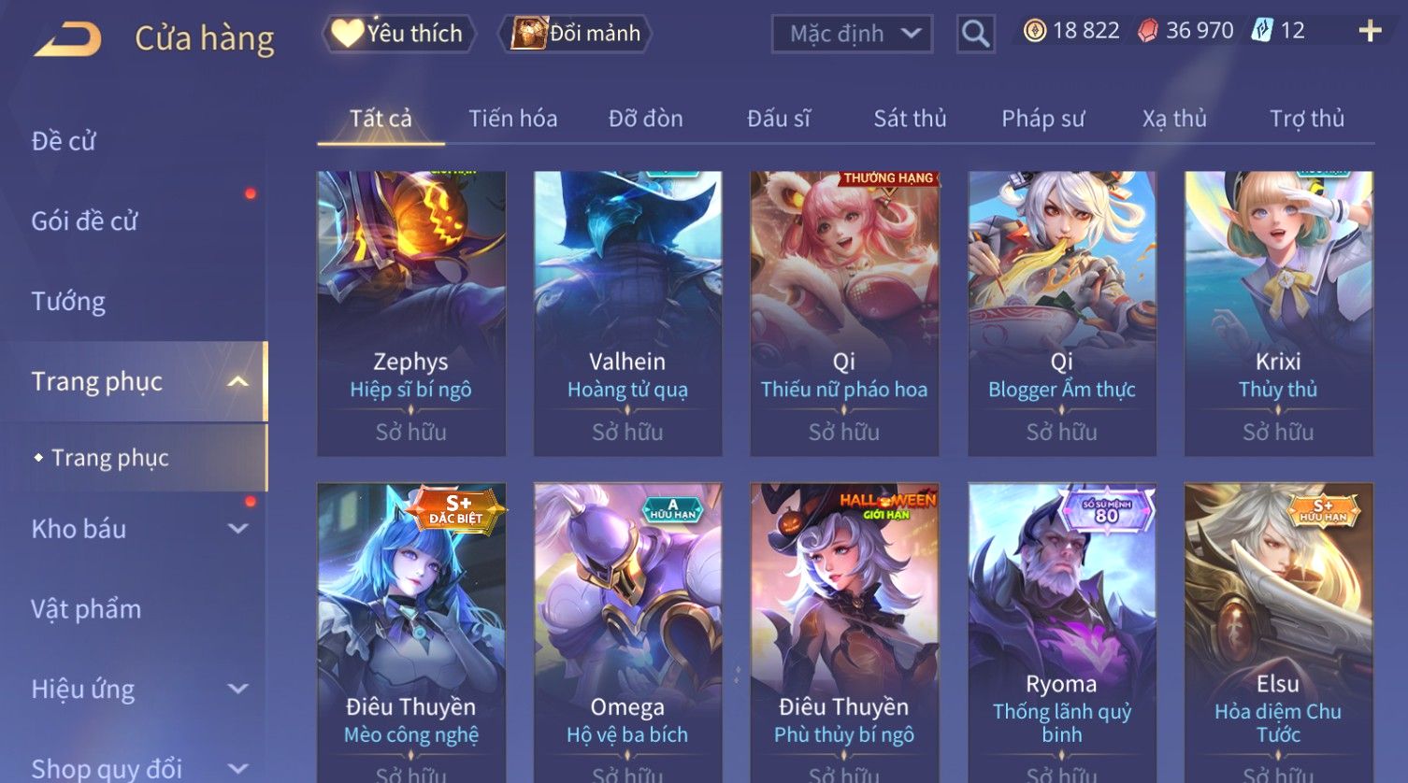
Task: Switch to the Sát thủ tab
Action: click(x=910, y=119)
